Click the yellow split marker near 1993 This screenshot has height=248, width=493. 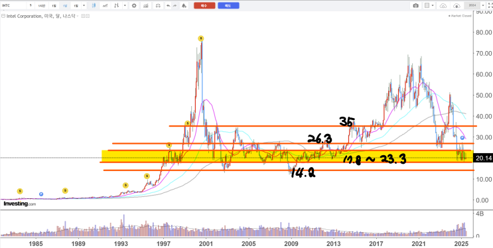[x=125, y=186]
